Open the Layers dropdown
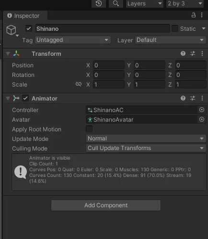 (x=145, y=3)
